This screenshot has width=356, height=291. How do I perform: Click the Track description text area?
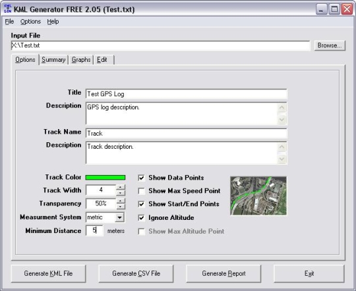(x=182, y=153)
